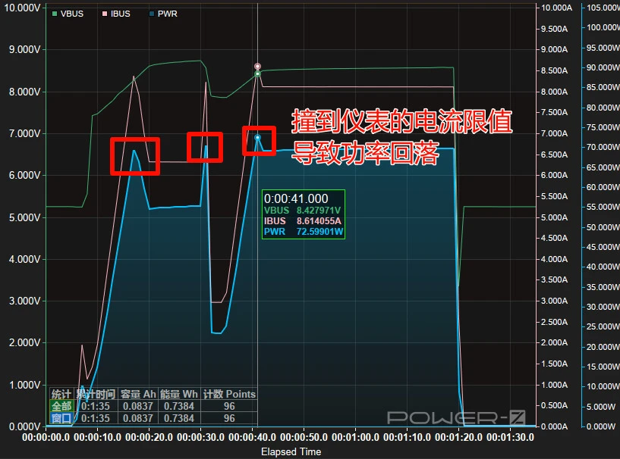620x459 pixels.
Task: Select the blue 窗口 statistics row label
Action: click(x=61, y=417)
